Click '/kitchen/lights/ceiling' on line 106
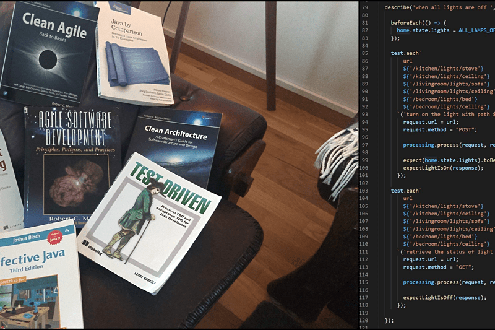The height and width of the screenshot is (330, 495). click(446, 214)
